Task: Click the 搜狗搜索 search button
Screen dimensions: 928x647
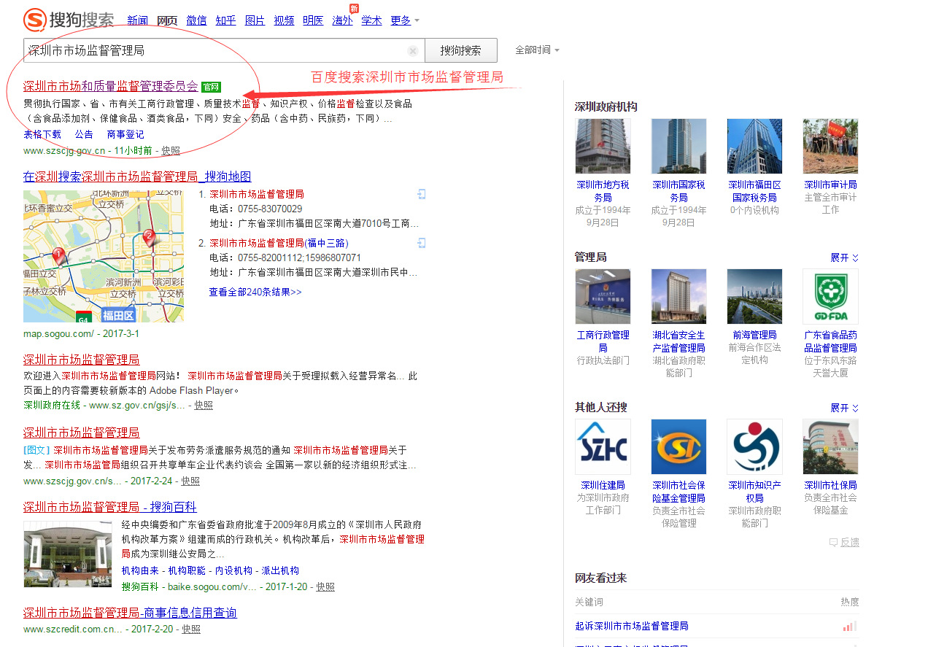Action: [461, 50]
